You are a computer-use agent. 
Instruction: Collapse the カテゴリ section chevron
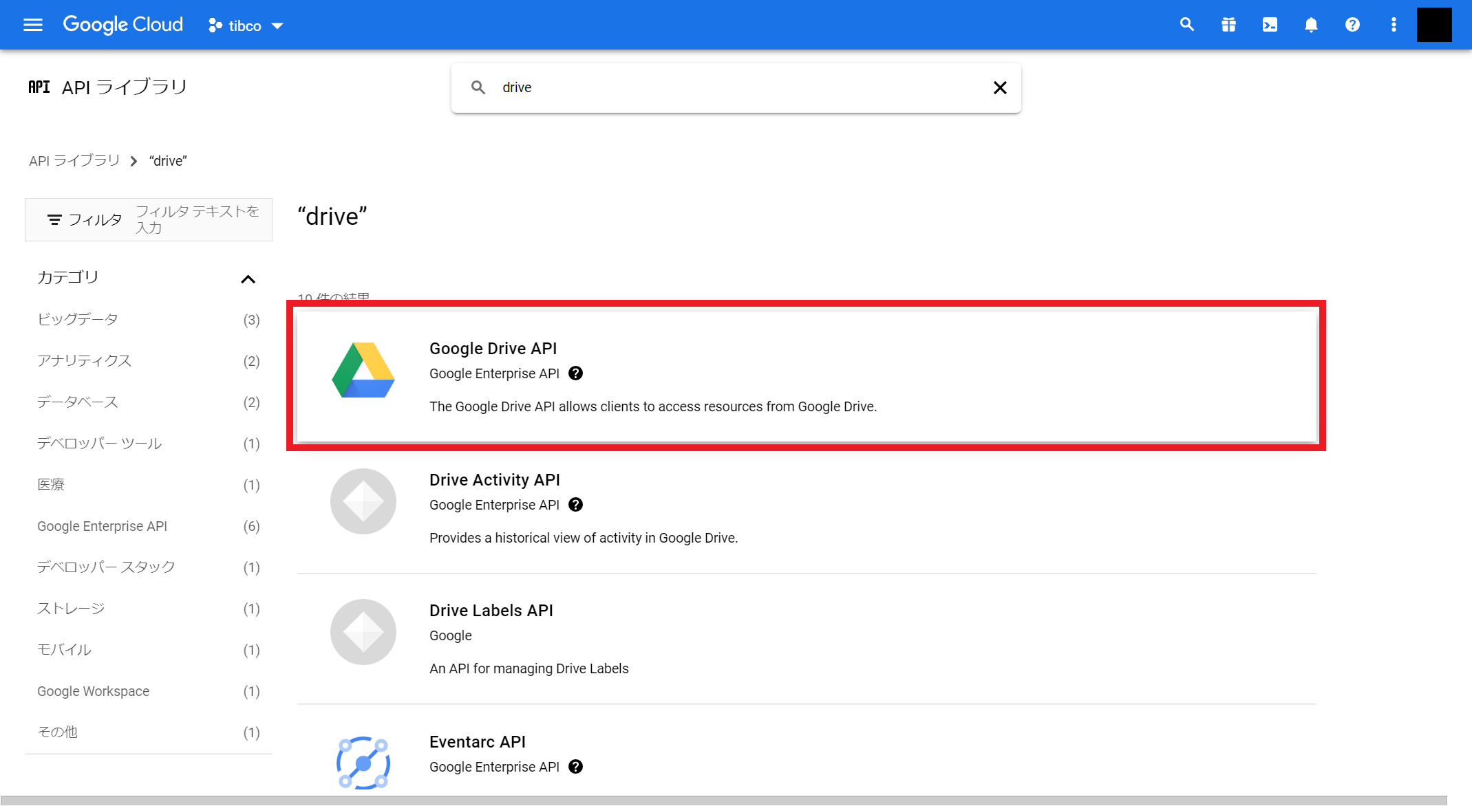tap(248, 279)
